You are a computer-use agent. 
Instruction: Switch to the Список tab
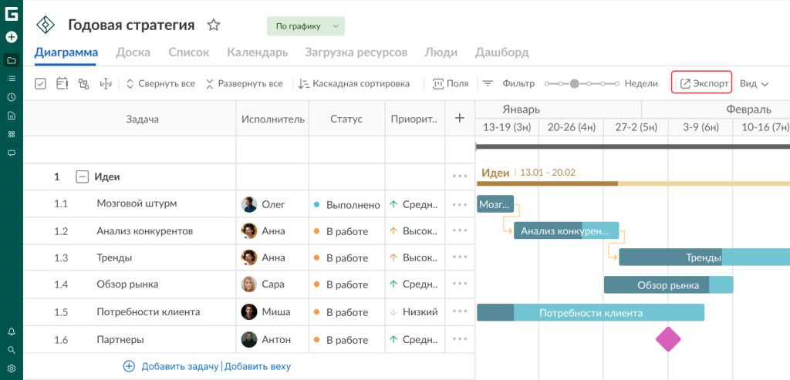tap(188, 52)
